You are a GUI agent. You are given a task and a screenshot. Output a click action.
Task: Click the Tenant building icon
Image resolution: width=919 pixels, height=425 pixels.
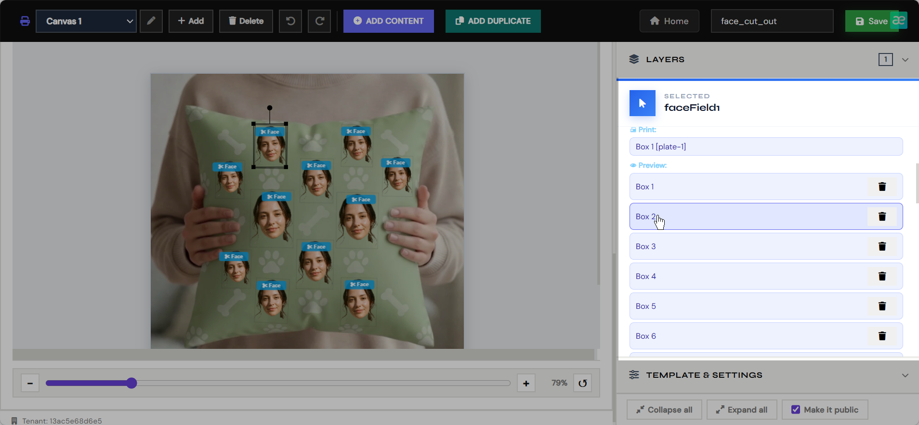click(x=14, y=421)
